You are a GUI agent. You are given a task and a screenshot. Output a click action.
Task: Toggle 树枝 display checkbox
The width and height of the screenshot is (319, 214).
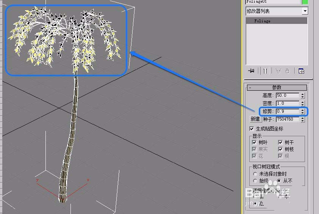click(280, 149)
